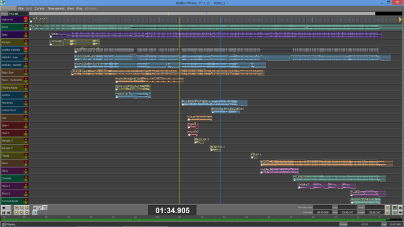Viewport: 404px width, 227px height.
Task: Open the View menu
Action: click(70, 9)
